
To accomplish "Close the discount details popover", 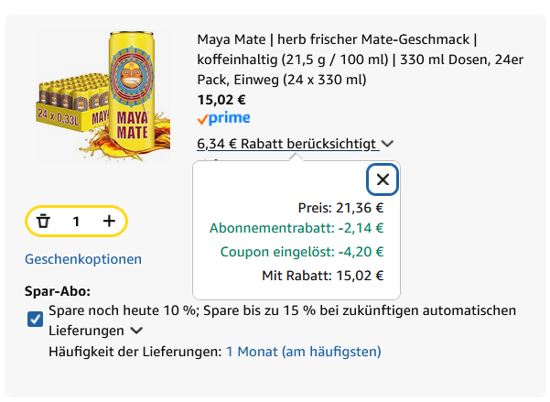I will pos(383,179).
